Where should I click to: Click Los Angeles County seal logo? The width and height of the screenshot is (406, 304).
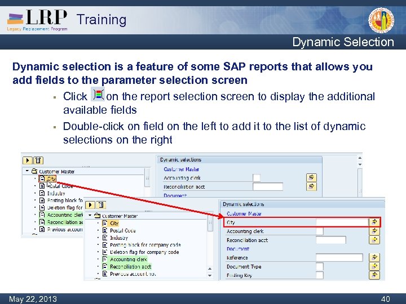point(381,20)
